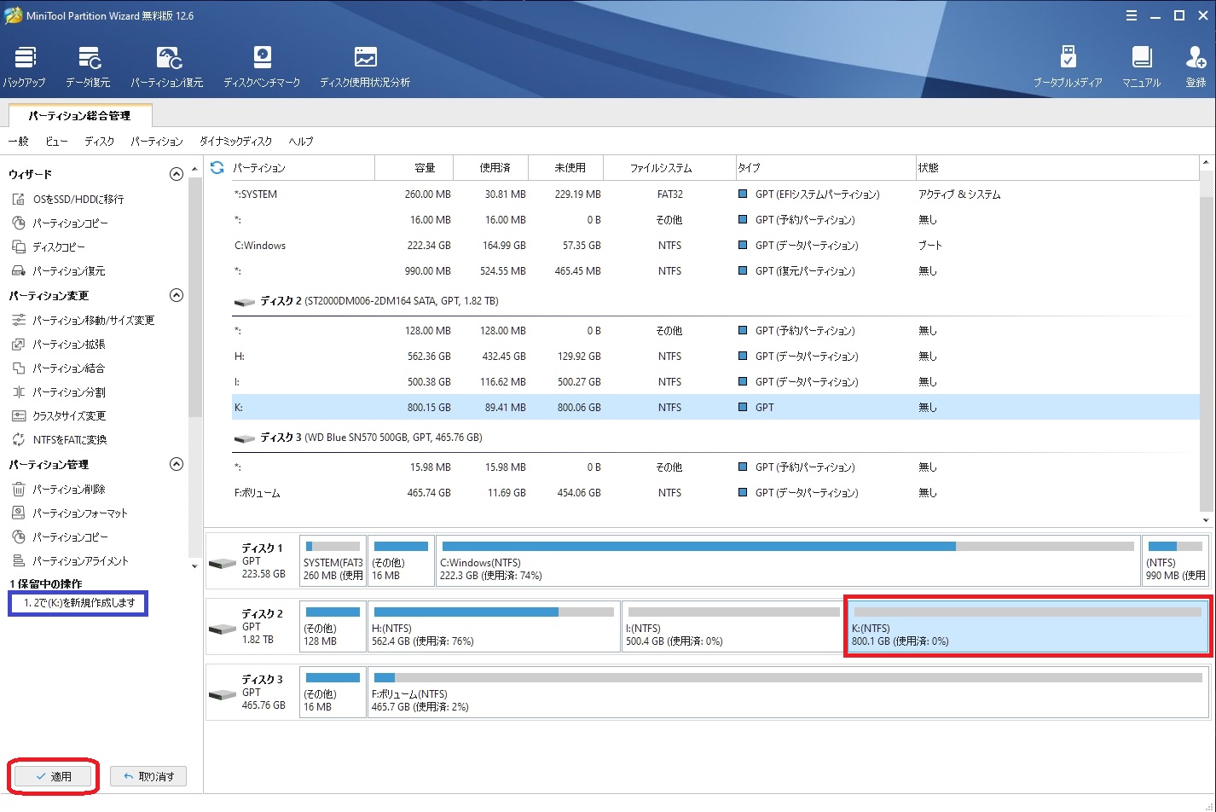Viewport: 1216px width, 812px height.
Task: Select パーティションコピー under パーティション管理
Action: [x=60, y=536]
